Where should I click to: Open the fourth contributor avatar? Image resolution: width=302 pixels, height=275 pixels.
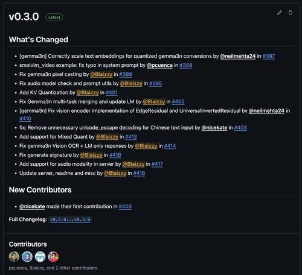[x=53, y=257]
